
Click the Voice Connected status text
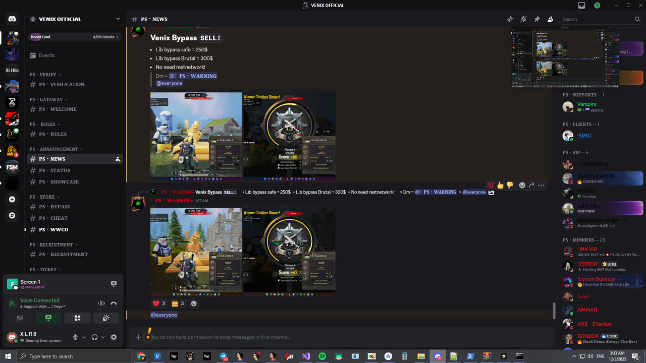pos(39,300)
